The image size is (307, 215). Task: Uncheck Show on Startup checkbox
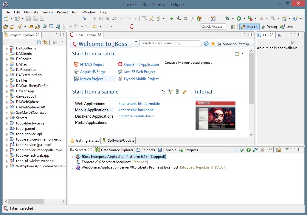point(220,44)
